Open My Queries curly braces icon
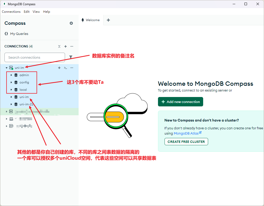This screenshot has height=206, width=264. tap(6, 34)
